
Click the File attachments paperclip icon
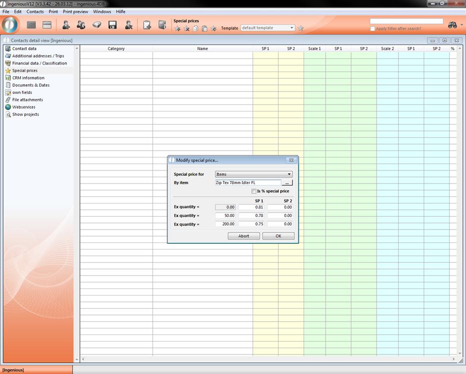point(8,99)
